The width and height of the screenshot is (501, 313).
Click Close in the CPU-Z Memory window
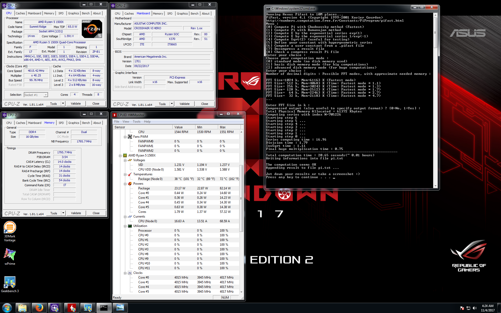click(96, 213)
